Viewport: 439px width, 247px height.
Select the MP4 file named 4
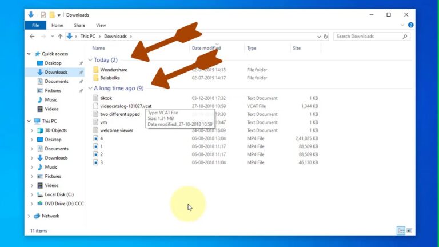pyautogui.click(x=95, y=138)
